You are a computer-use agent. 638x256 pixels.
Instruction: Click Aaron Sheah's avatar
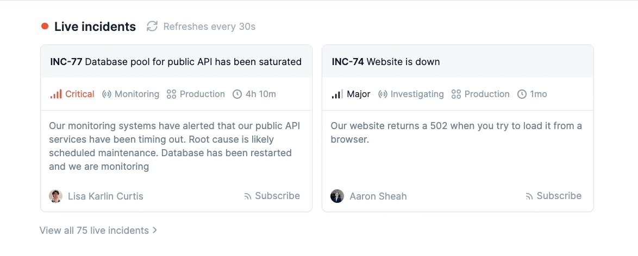click(x=337, y=196)
